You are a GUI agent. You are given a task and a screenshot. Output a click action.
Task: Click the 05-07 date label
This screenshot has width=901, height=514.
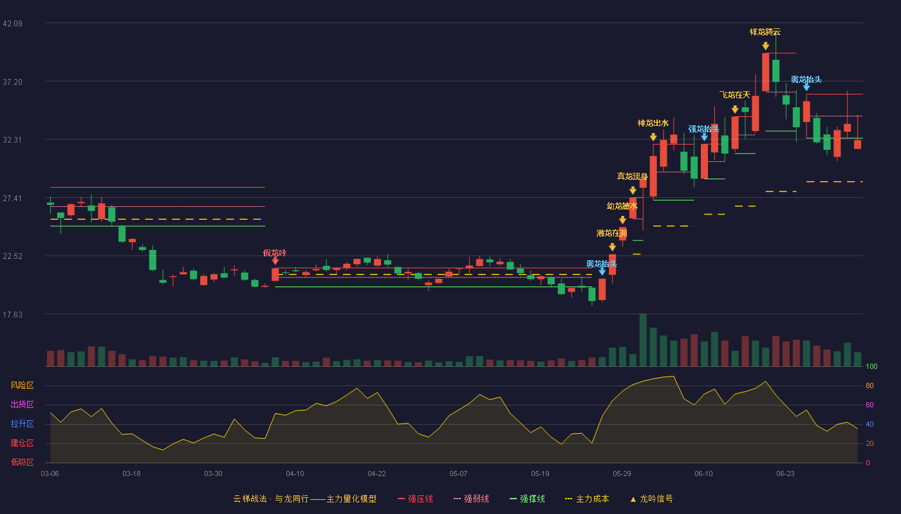(x=458, y=474)
